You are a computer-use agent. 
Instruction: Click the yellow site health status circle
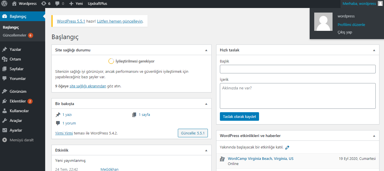coord(111,61)
